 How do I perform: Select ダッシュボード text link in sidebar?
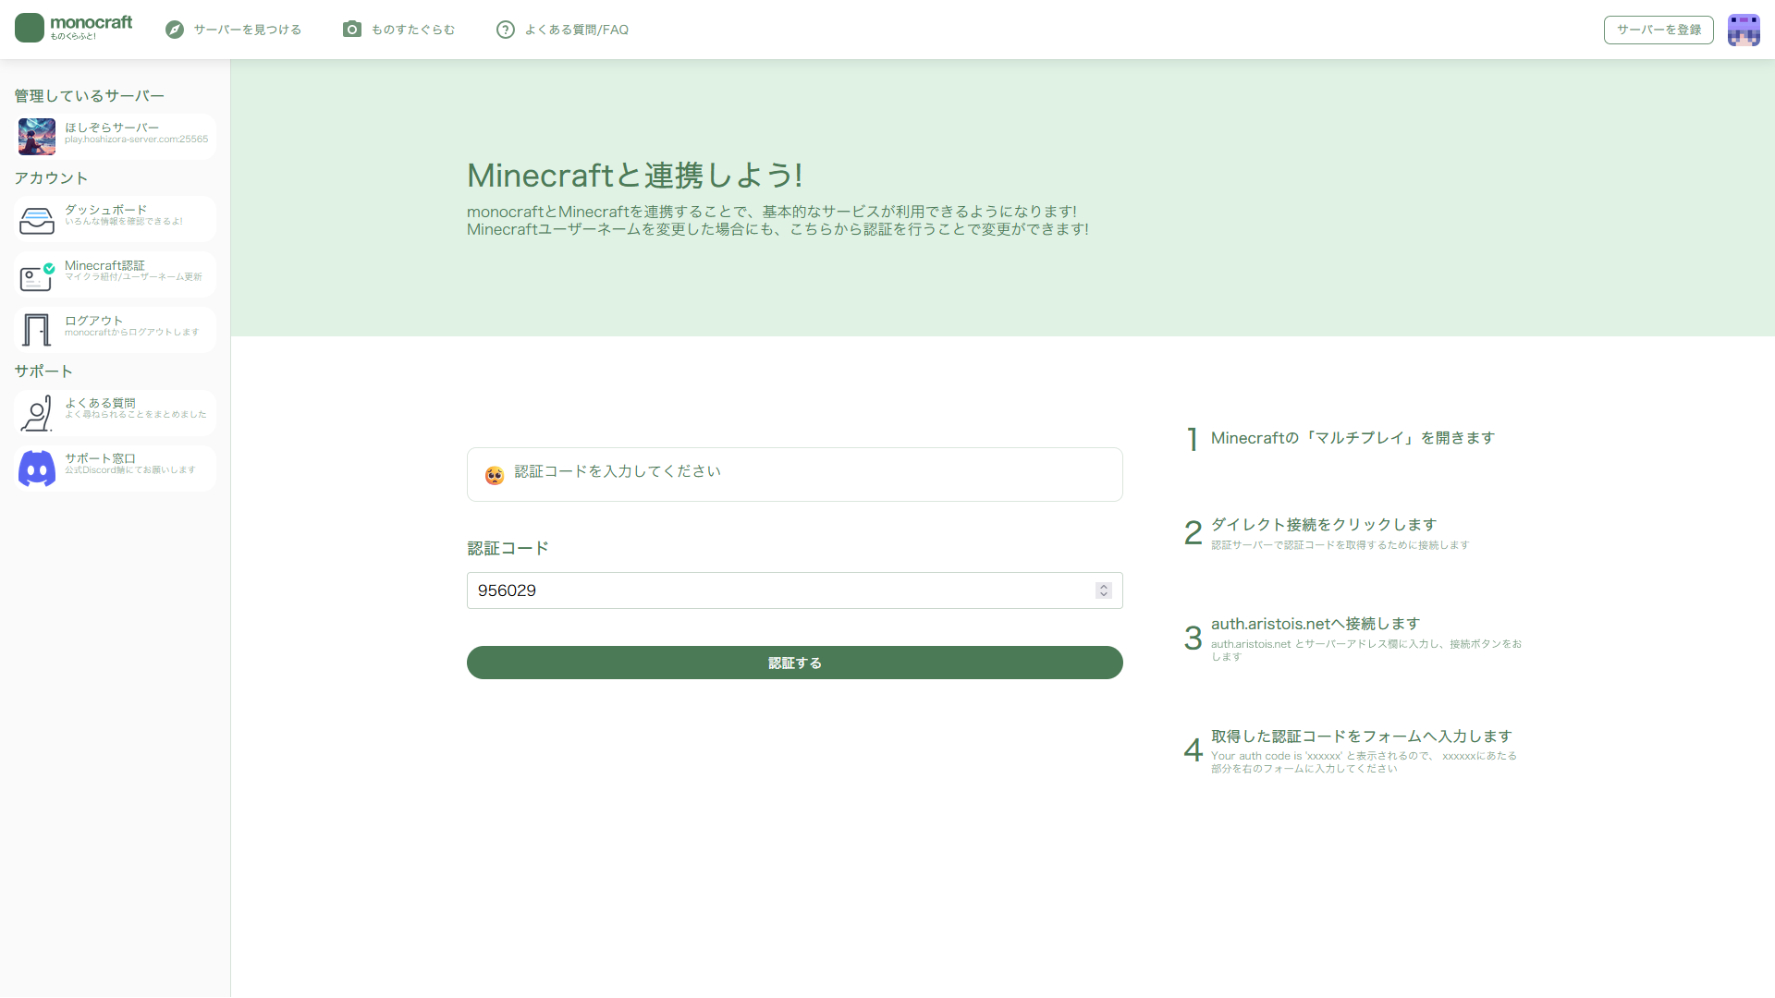tap(105, 210)
